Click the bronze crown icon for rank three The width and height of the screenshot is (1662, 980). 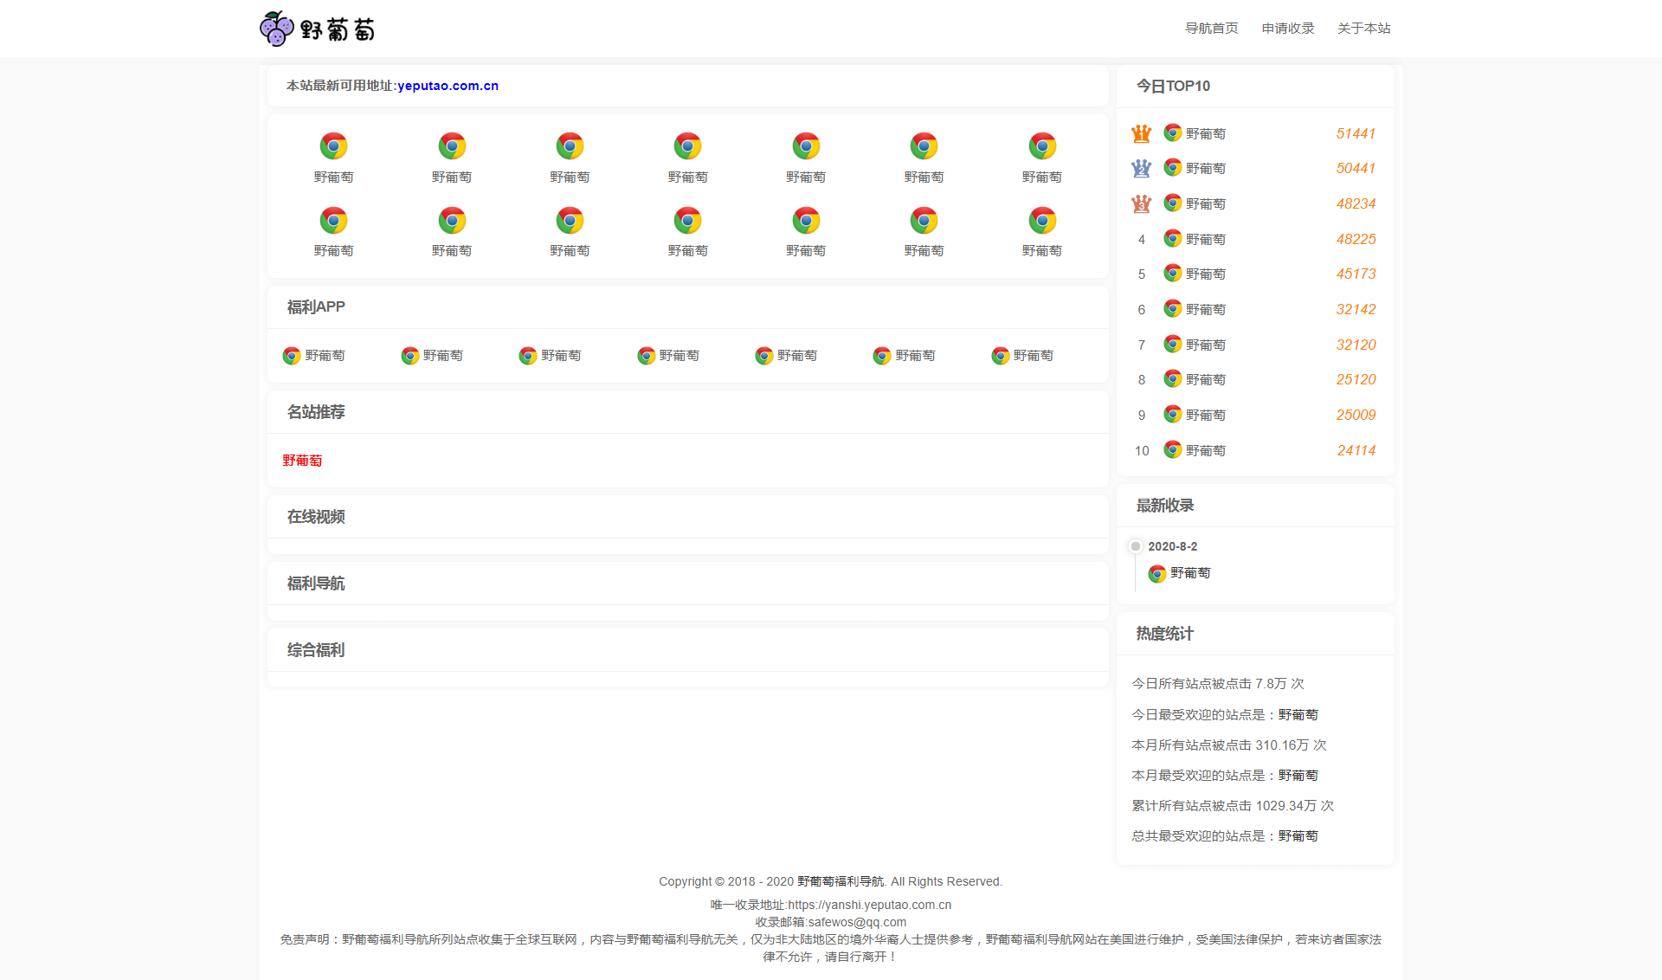1141,203
